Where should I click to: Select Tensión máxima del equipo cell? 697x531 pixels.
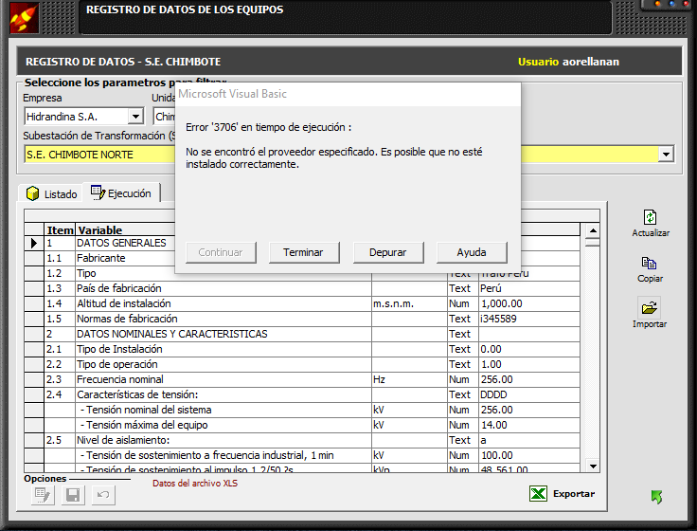coord(223,425)
